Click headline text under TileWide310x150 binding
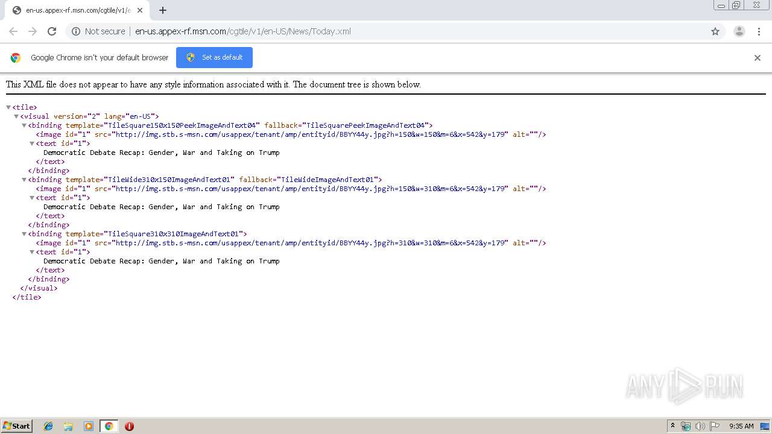This screenshot has width=772, height=434. click(x=162, y=207)
